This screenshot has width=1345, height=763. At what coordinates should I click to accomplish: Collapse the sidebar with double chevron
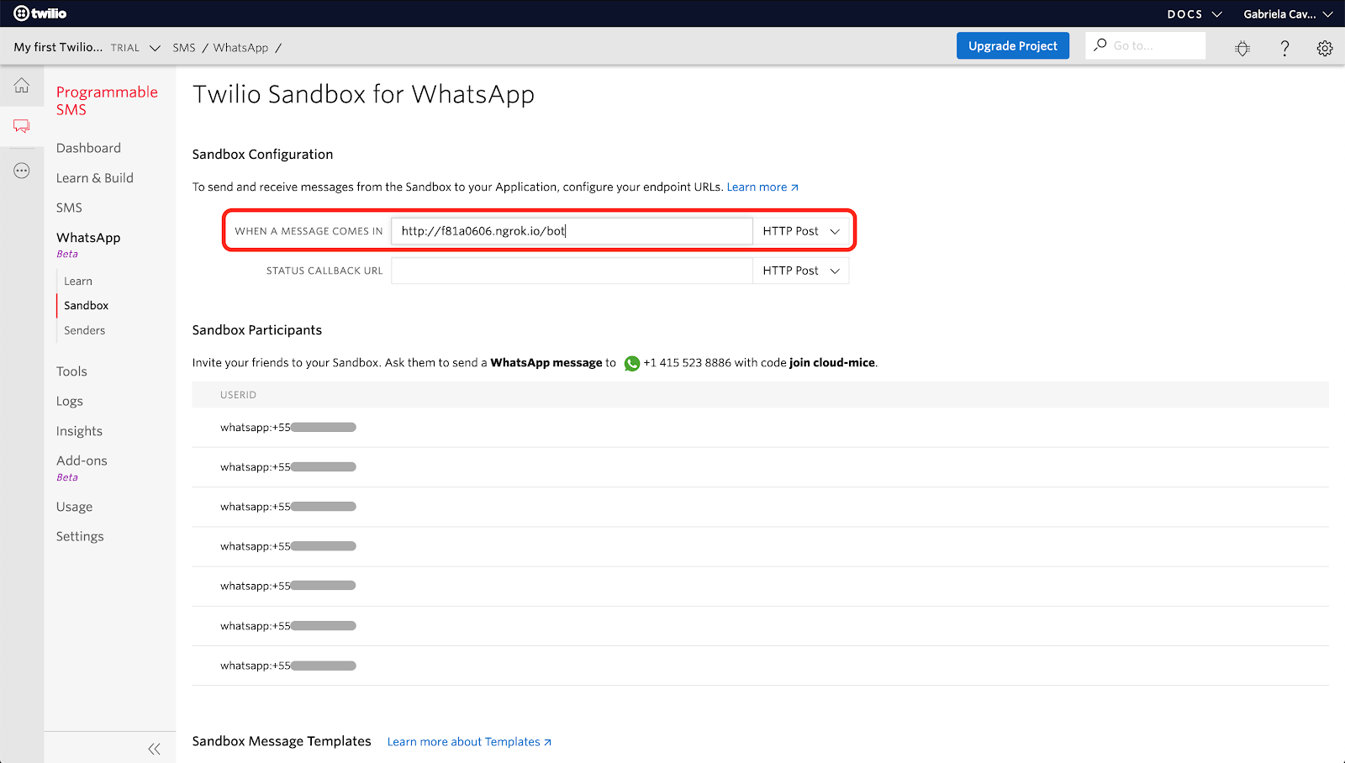(x=154, y=749)
